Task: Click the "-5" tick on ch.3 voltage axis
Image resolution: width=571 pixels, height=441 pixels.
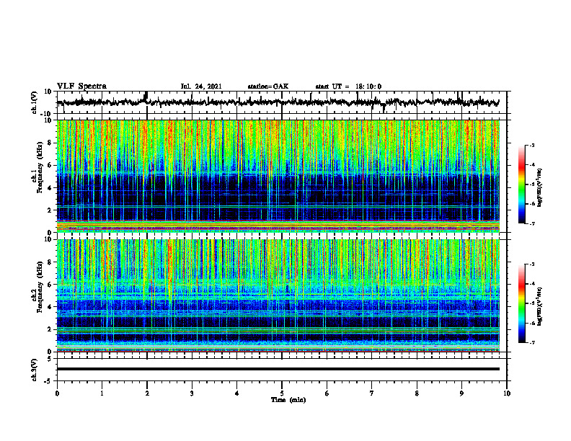Action: click(49, 381)
